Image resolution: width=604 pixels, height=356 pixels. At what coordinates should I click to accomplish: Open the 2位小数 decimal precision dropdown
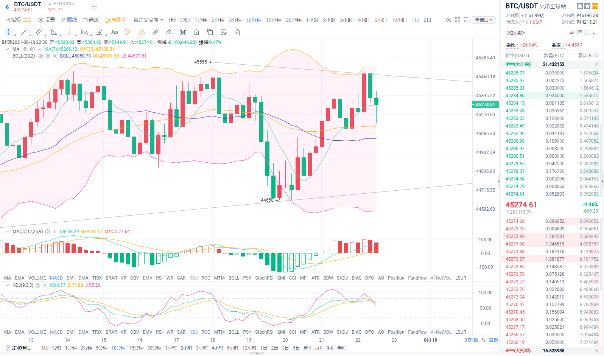point(516,33)
